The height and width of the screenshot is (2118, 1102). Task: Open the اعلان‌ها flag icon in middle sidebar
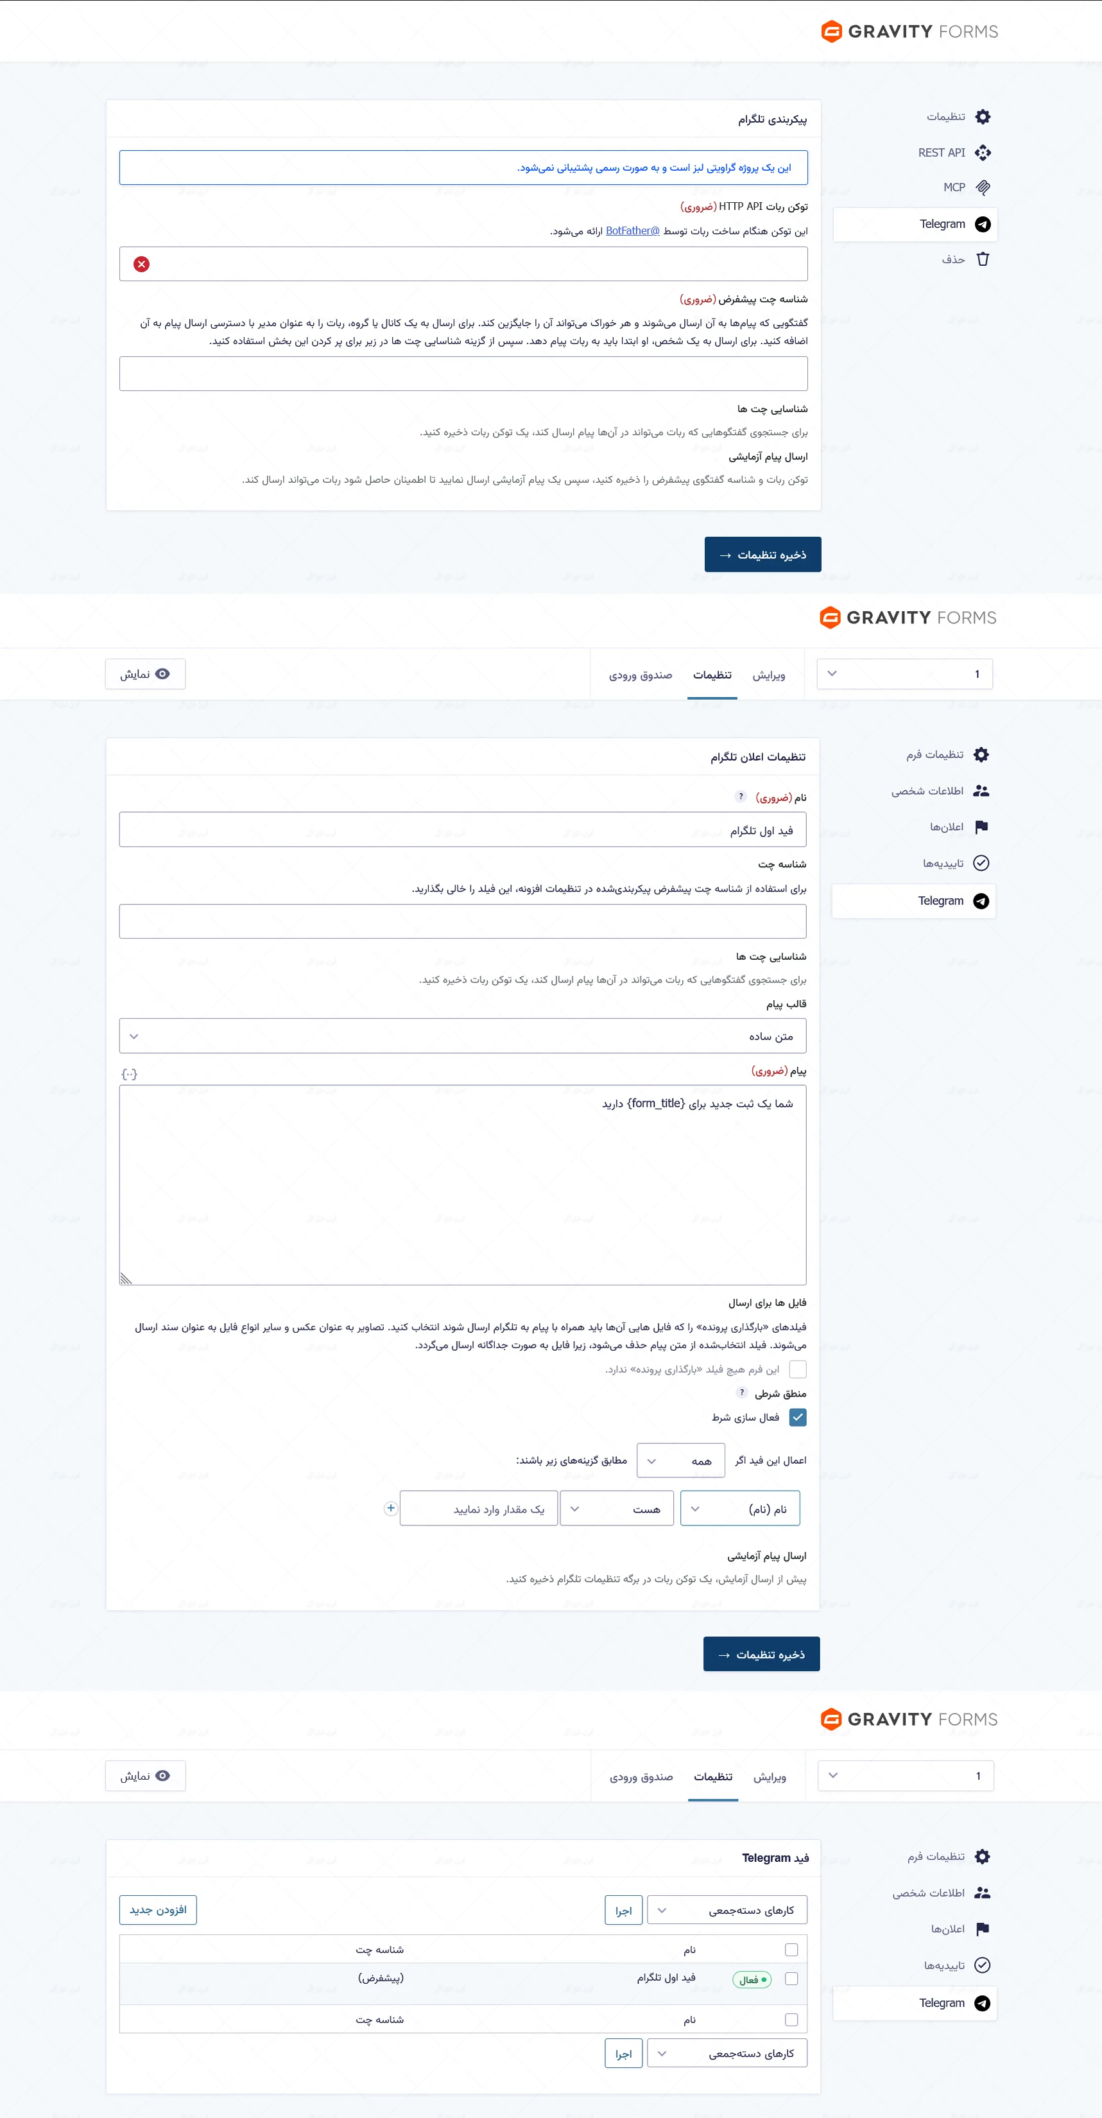pyautogui.click(x=981, y=827)
